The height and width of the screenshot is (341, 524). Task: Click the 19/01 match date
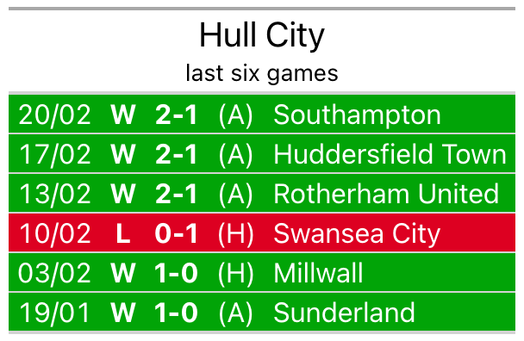coord(54,313)
